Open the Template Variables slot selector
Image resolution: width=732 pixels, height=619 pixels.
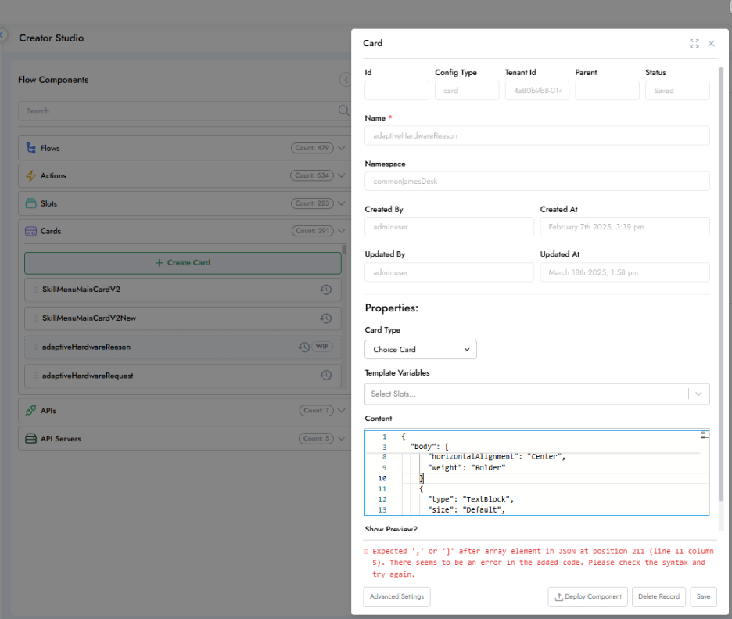click(536, 394)
